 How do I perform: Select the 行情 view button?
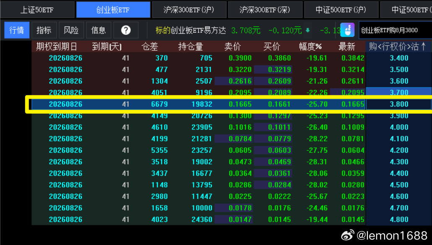point(16,30)
